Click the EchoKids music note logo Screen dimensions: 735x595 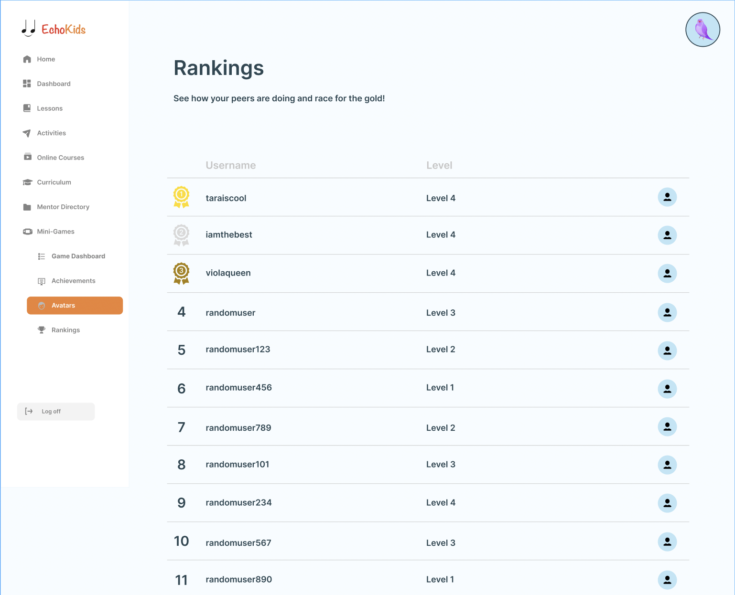pyautogui.click(x=29, y=29)
